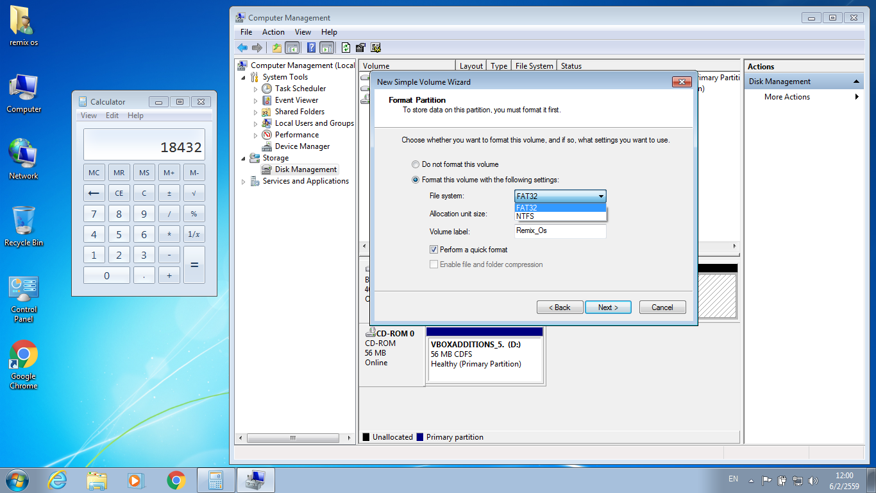
Task: Select the Recycle Bin desktop icon
Action: pyautogui.click(x=24, y=227)
